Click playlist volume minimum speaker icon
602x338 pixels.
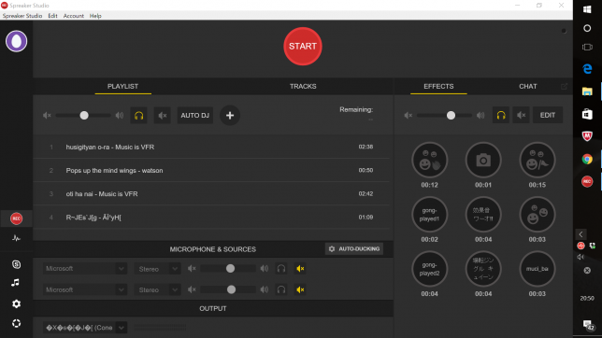pyautogui.click(x=47, y=115)
